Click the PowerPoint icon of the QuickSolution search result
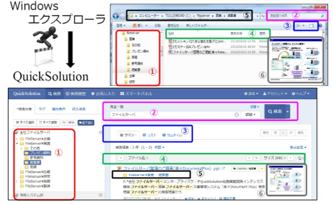333x204 pixels. 120,168
